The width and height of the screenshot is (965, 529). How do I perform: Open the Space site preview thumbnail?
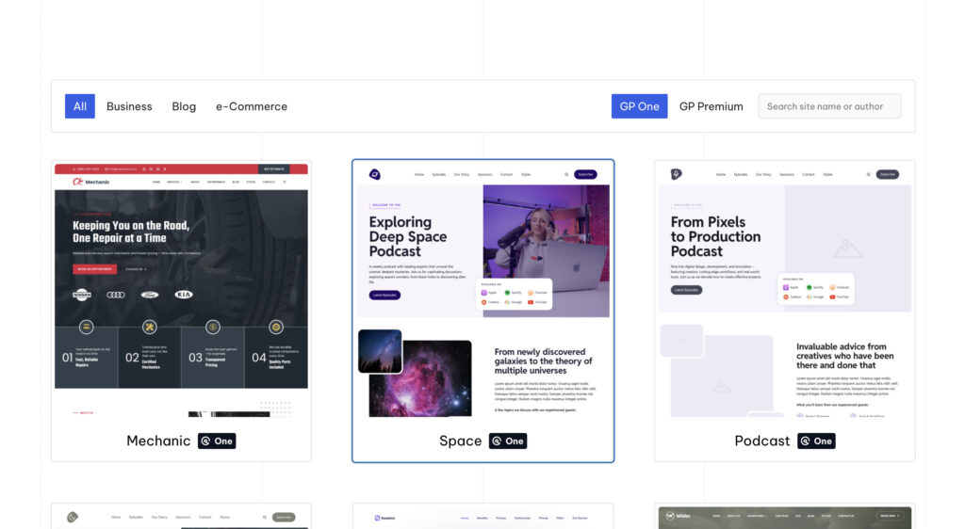pos(483,291)
